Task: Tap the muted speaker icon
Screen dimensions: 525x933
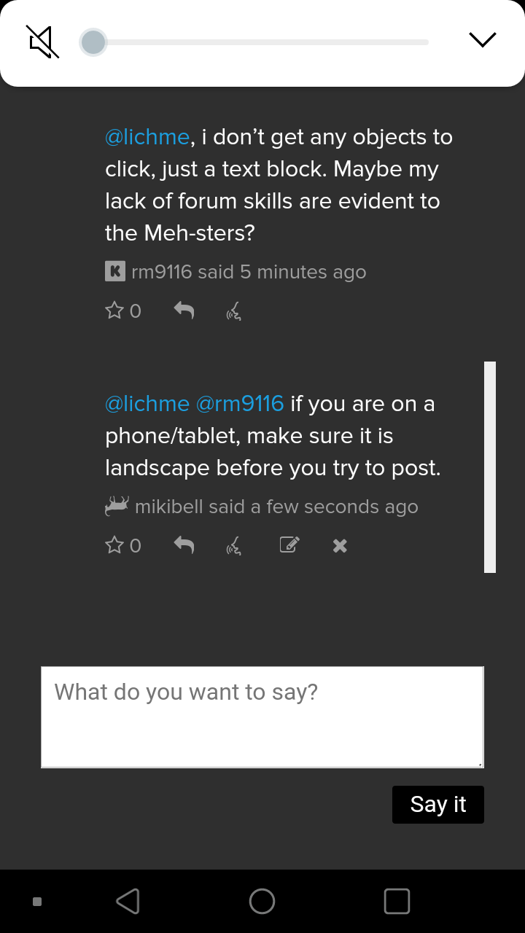Action: (44, 42)
